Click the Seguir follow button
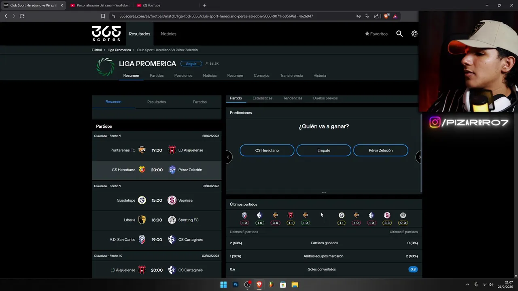 pyautogui.click(x=191, y=63)
